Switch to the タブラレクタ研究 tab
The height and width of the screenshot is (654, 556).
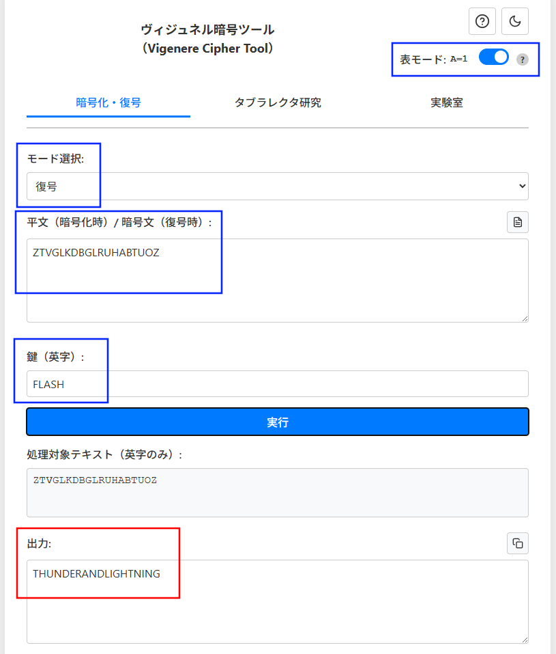[x=278, y=103]
